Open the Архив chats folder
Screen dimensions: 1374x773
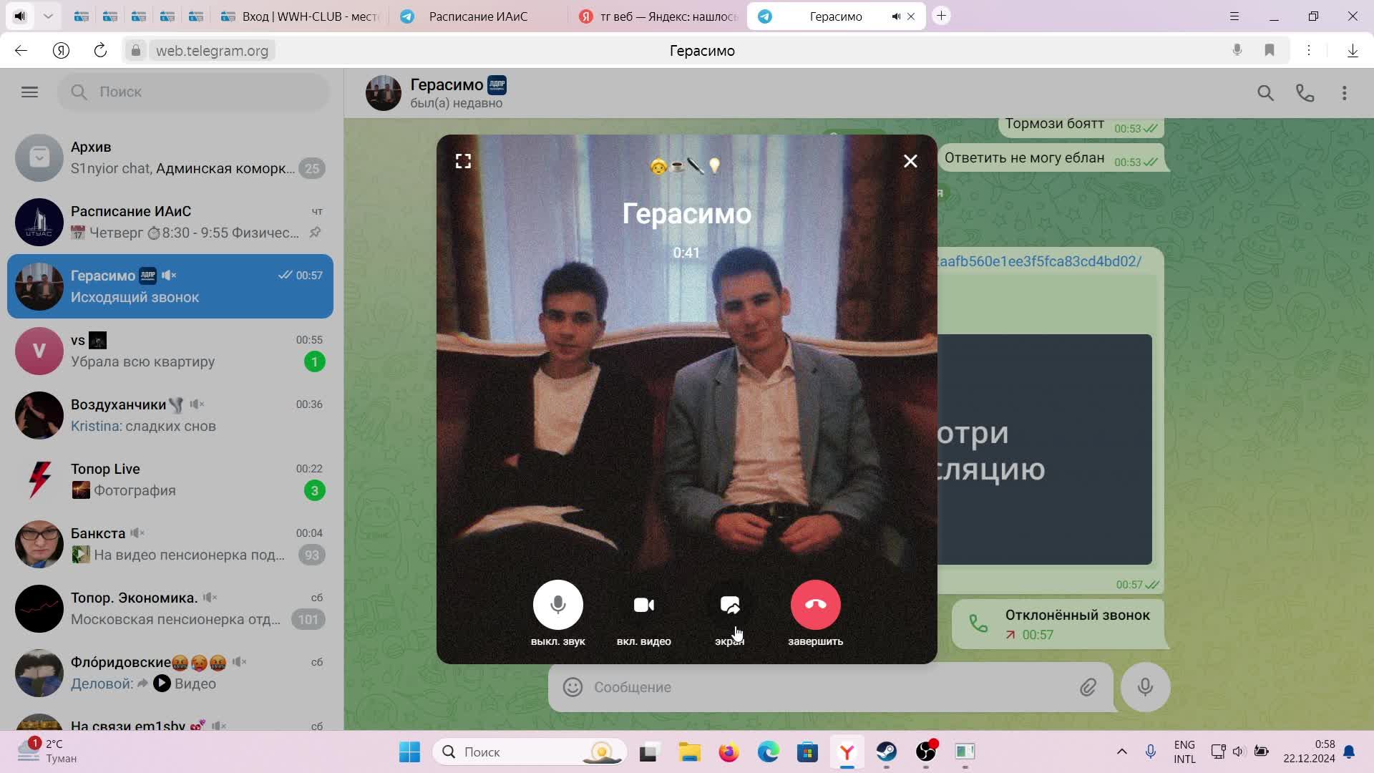click(170, 157)
